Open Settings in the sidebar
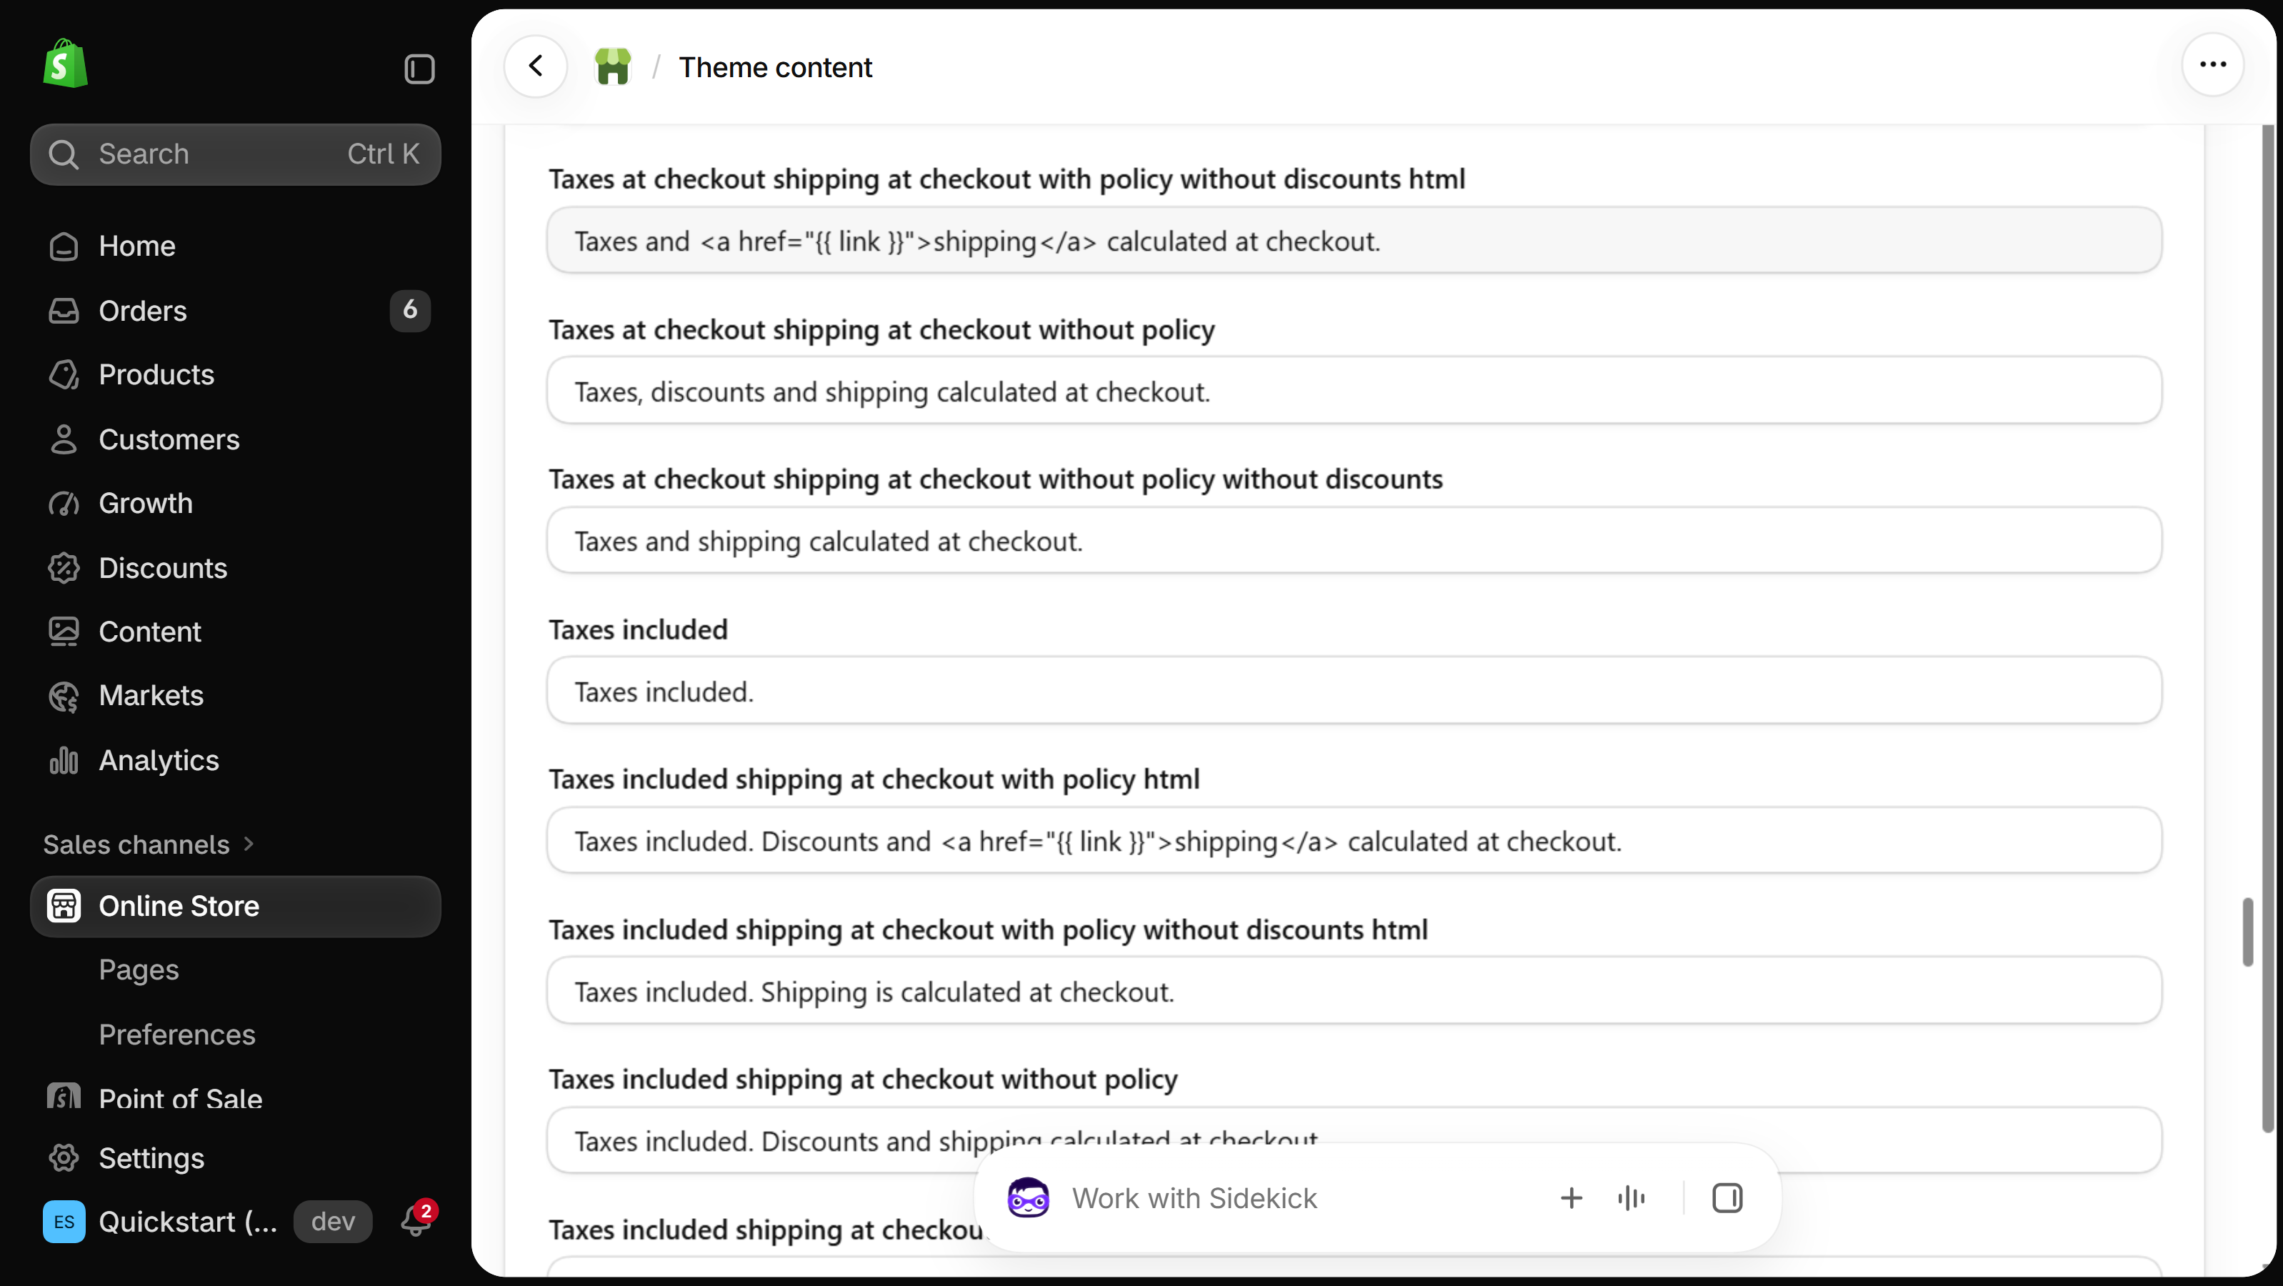Image resolution: width=2283 pixels, height=1286 pixels. pos(236,1157)
